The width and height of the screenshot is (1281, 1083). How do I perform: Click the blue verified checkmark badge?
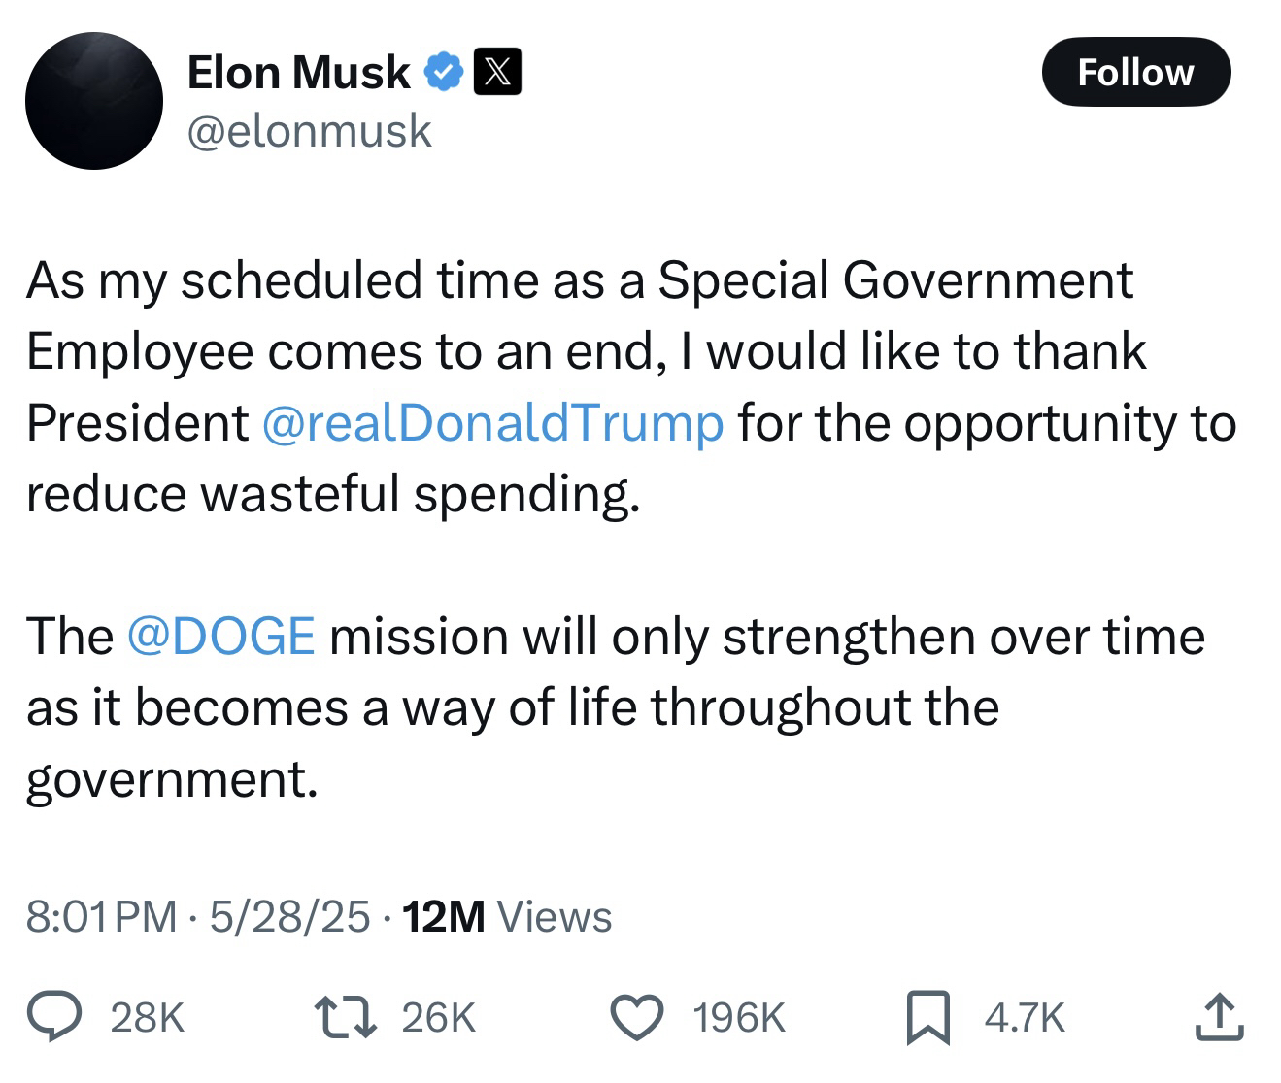444,73
